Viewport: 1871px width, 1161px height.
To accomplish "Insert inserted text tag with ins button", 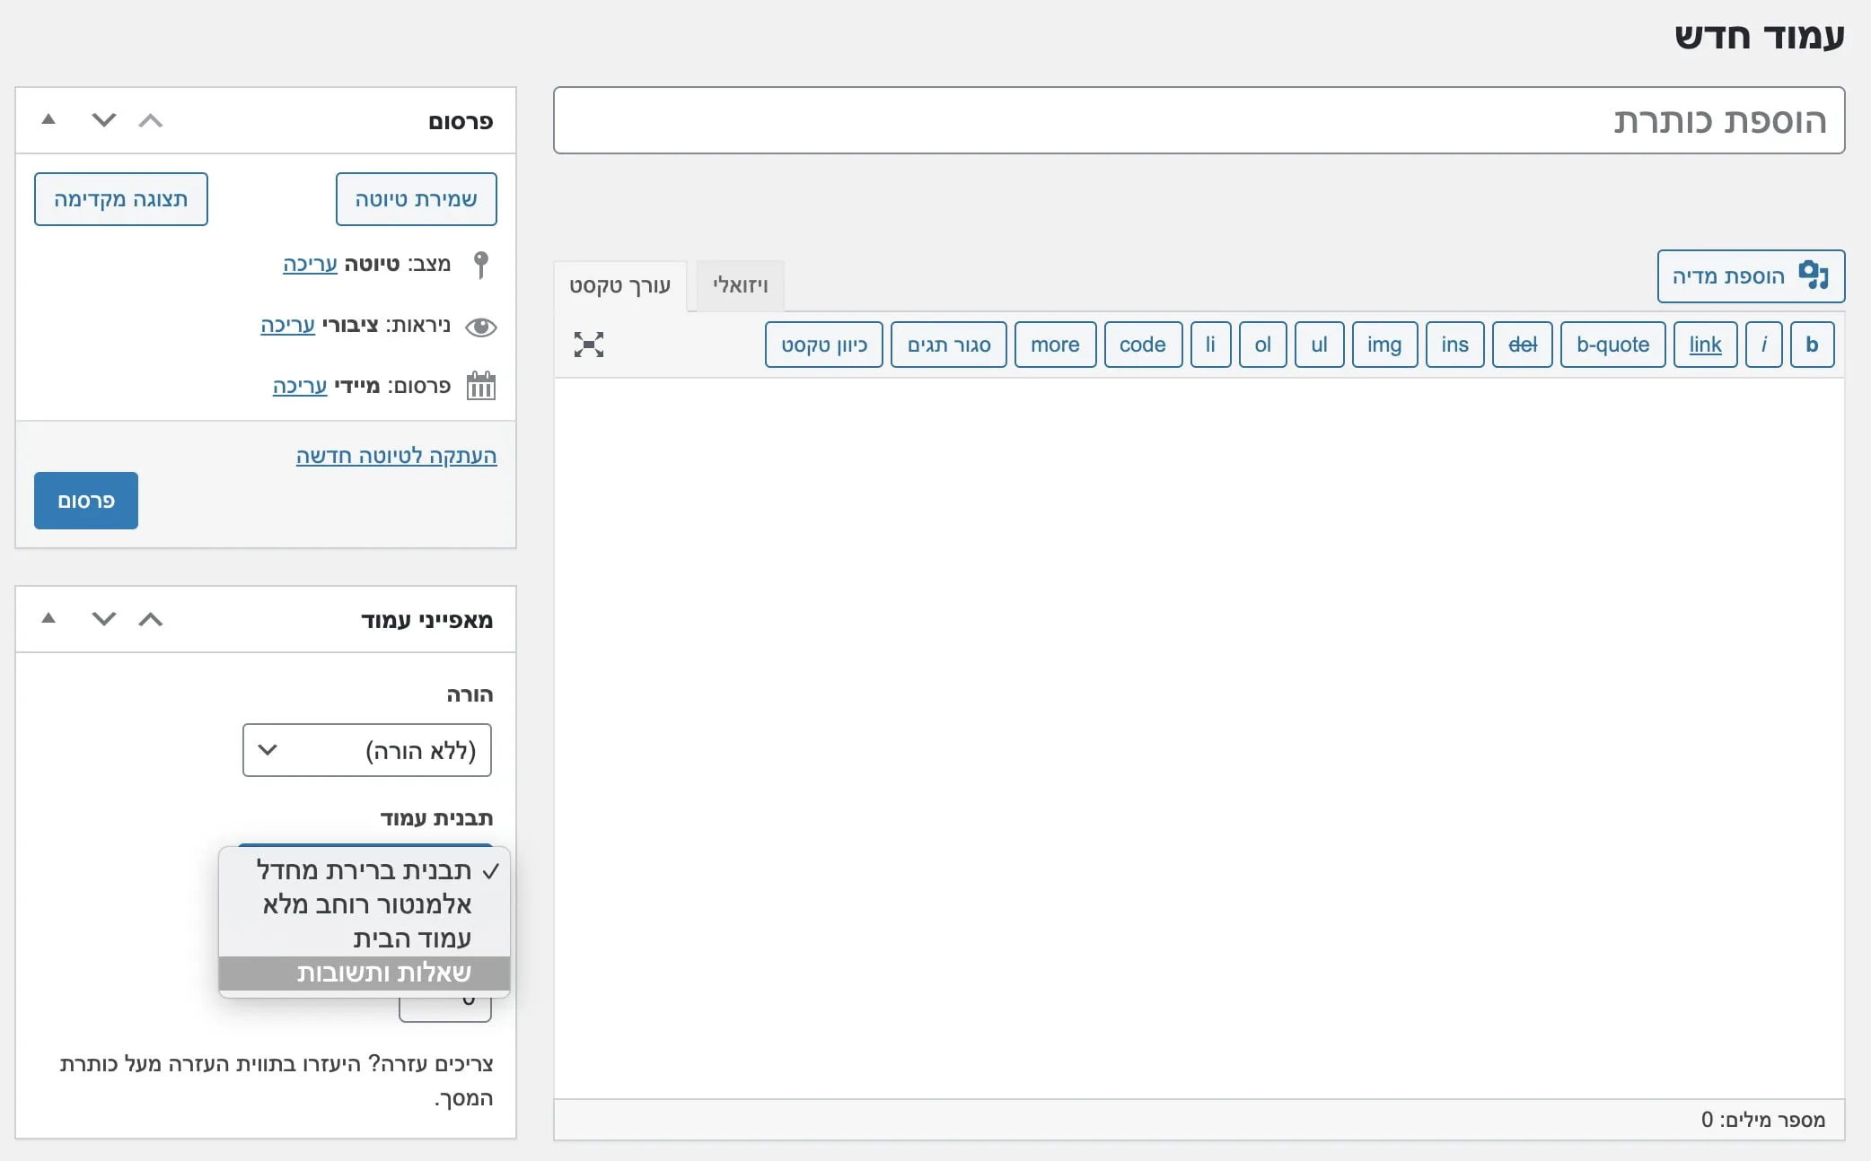I will [1454, 345].
